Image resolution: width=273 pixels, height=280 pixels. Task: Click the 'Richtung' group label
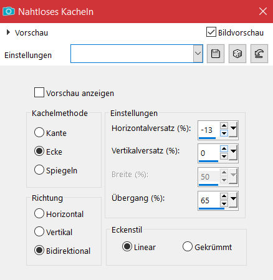click(x=47, y=198)
